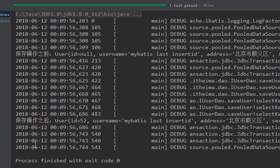280x168 pixels.
Task: Click 'Process finished with exit code 0'
Action: point(67,161)
